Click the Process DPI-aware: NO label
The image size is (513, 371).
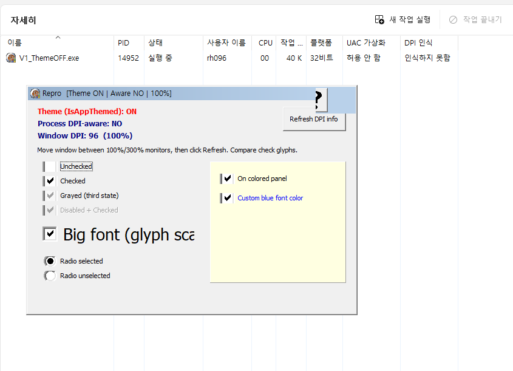(80, 124)
